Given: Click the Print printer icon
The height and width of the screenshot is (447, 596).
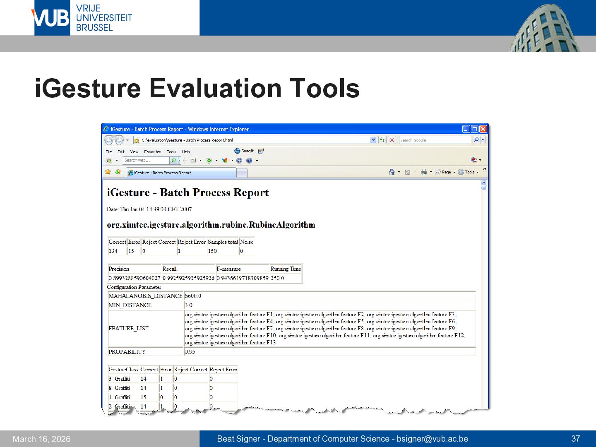Looking at the screenshot, I should (x=423, y=172).
